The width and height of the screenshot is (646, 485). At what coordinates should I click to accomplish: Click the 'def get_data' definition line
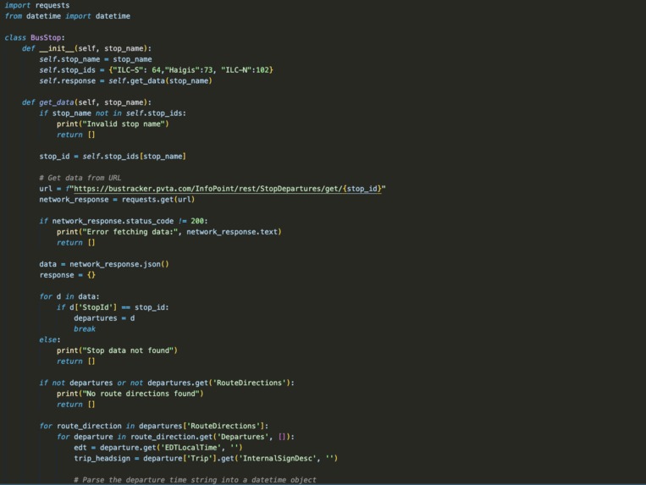pyautogui.click(x=87, y=102)
